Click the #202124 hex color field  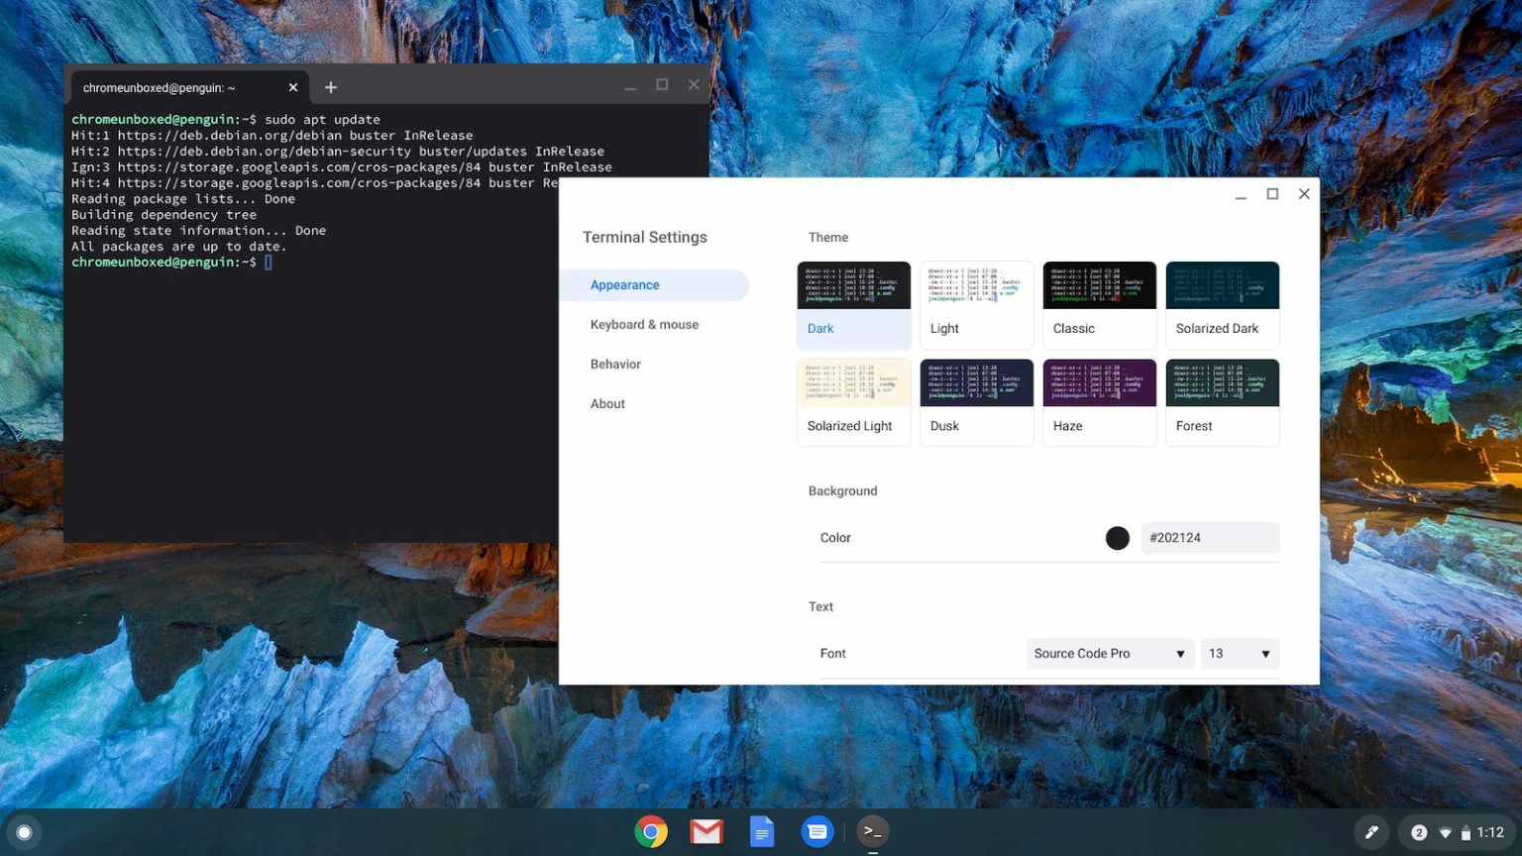(1210, 538)
